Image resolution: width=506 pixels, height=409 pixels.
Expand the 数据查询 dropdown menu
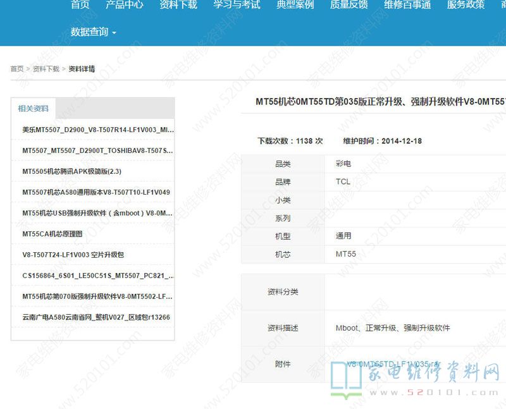(94, 32)
